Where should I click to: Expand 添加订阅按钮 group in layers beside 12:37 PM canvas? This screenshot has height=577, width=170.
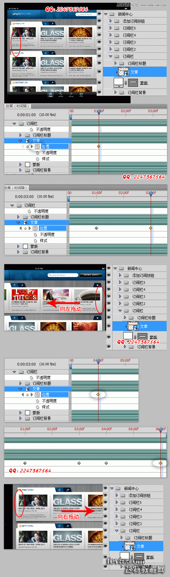(120, 275)
